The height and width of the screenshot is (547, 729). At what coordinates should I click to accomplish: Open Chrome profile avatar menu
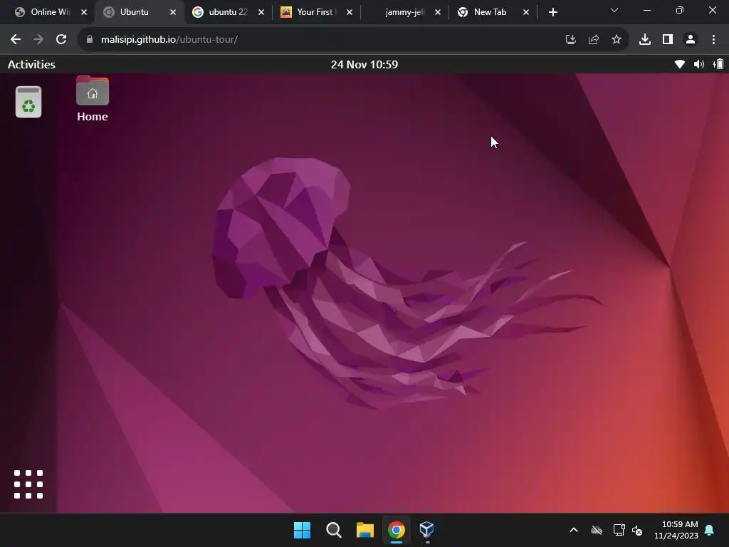(691, 40)
